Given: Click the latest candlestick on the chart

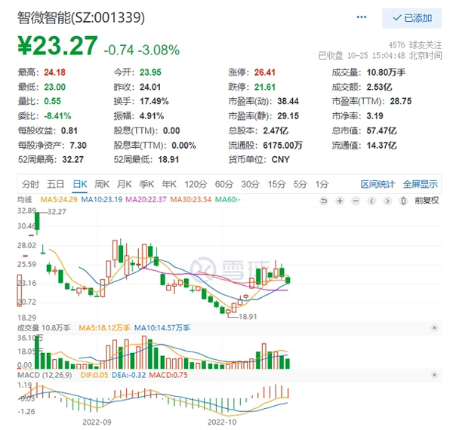Looking at the screenshot, I should [288, 280].
